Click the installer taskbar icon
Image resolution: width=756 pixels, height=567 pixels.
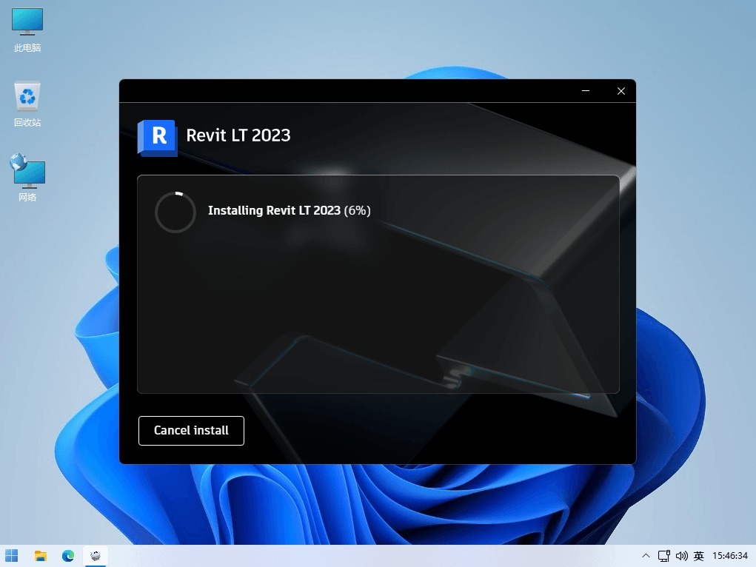click(96, 556)
